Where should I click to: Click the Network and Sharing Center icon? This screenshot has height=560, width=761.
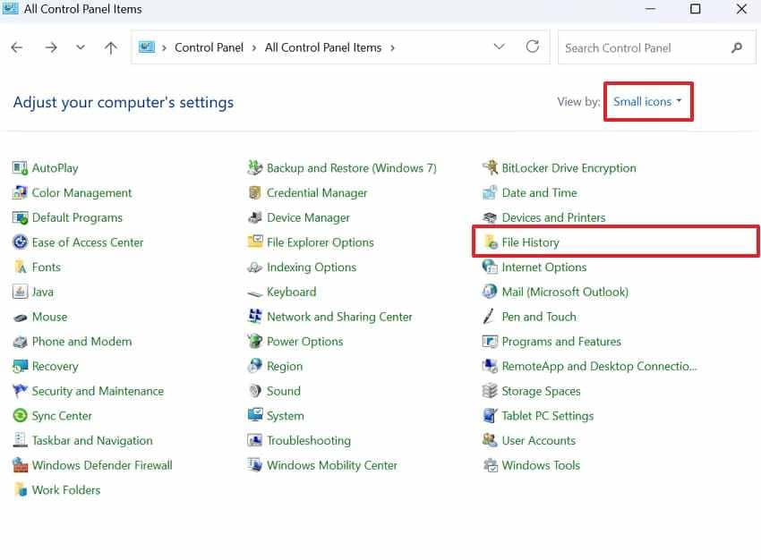255,317
